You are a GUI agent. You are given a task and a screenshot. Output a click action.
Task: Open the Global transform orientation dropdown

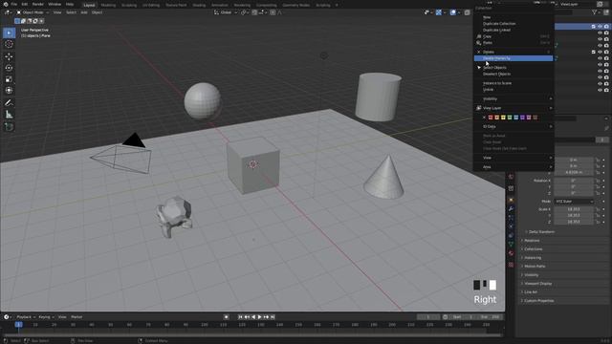(226, 12)
